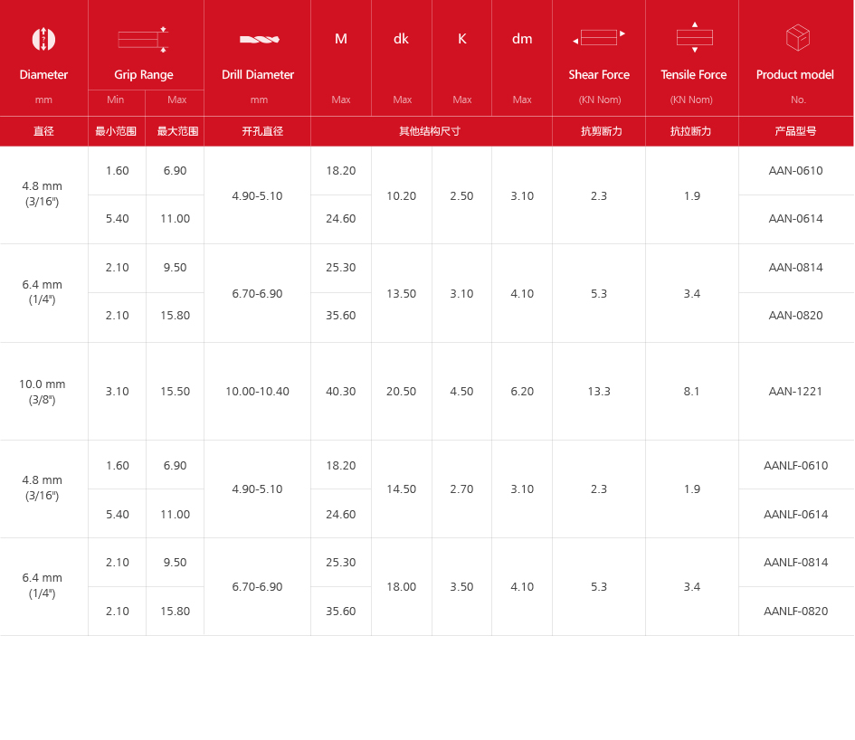The height and width of the screenshot is (740, 855).
Task: Click the 10.00-10.40 drill diameter value
Action: (x=257, y=391)
